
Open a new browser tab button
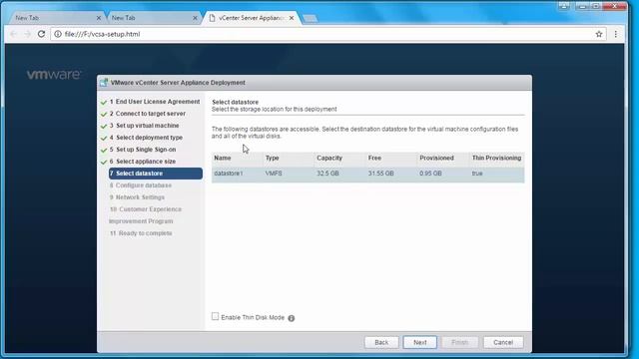click(311, 18)
